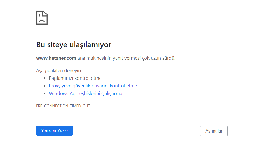
Task: Click the Bu siteye ulaşılamıyor heading
Action: tap(74, 45)
